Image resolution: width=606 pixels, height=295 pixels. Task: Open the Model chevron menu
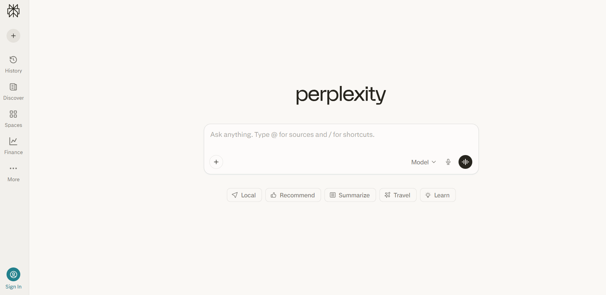pos(433,162)
